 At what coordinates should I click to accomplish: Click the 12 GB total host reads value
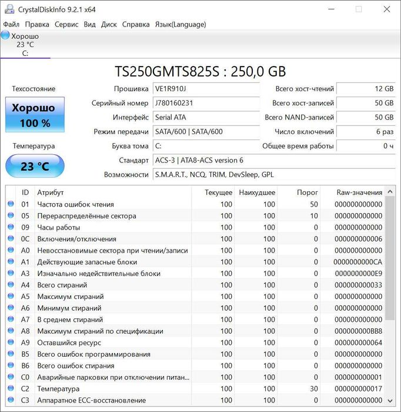(x=366, y=89)
